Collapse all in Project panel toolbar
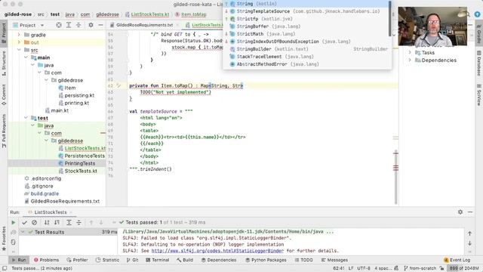483x272 pixels. click(78, 25)
